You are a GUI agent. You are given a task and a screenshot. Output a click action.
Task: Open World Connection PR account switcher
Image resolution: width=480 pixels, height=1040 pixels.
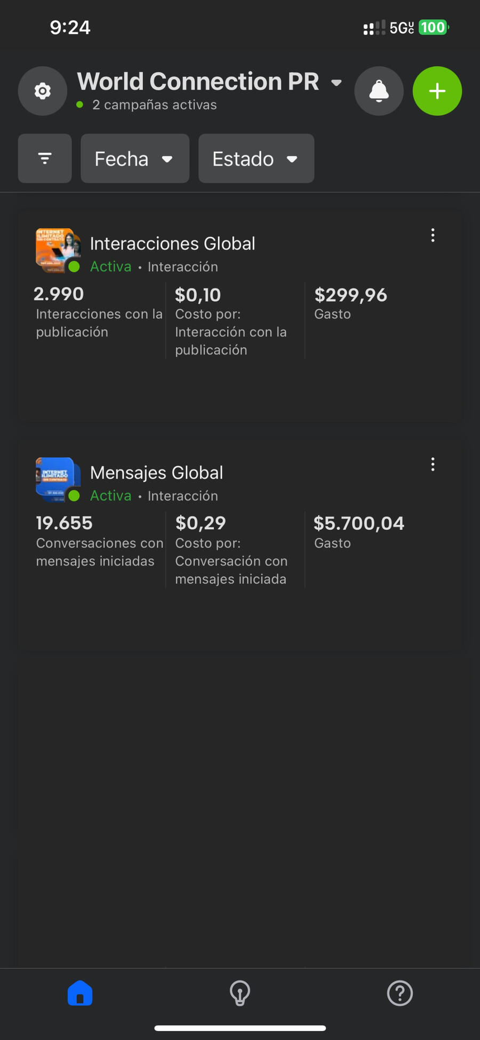pyautogui.click(x=209, y=82)
